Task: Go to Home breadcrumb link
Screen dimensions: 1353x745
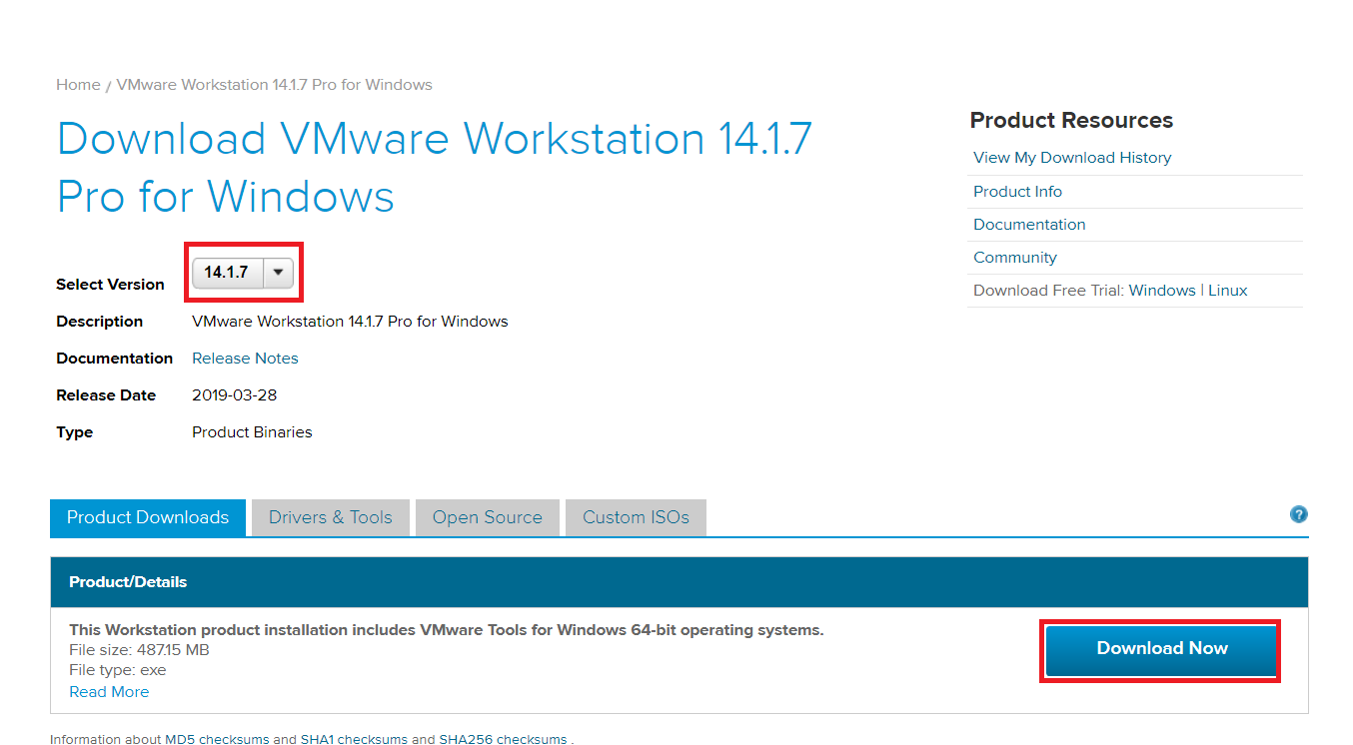Action: 78,85
